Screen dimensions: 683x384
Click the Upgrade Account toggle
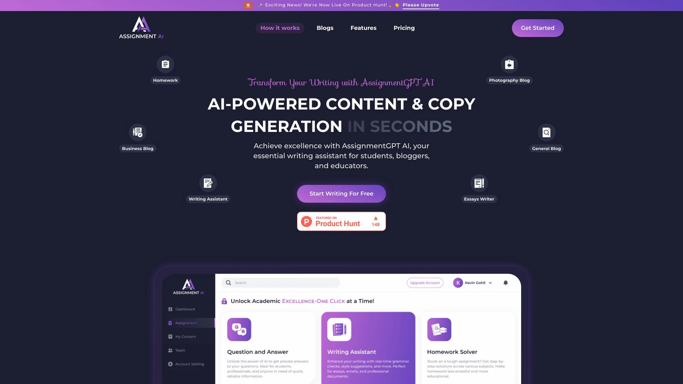click(424, 282)
